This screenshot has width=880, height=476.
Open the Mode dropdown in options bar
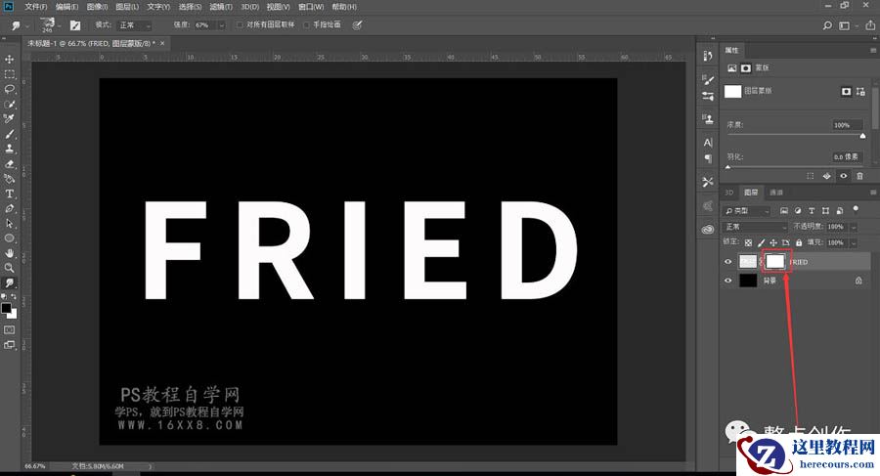[x=134, y=25]
